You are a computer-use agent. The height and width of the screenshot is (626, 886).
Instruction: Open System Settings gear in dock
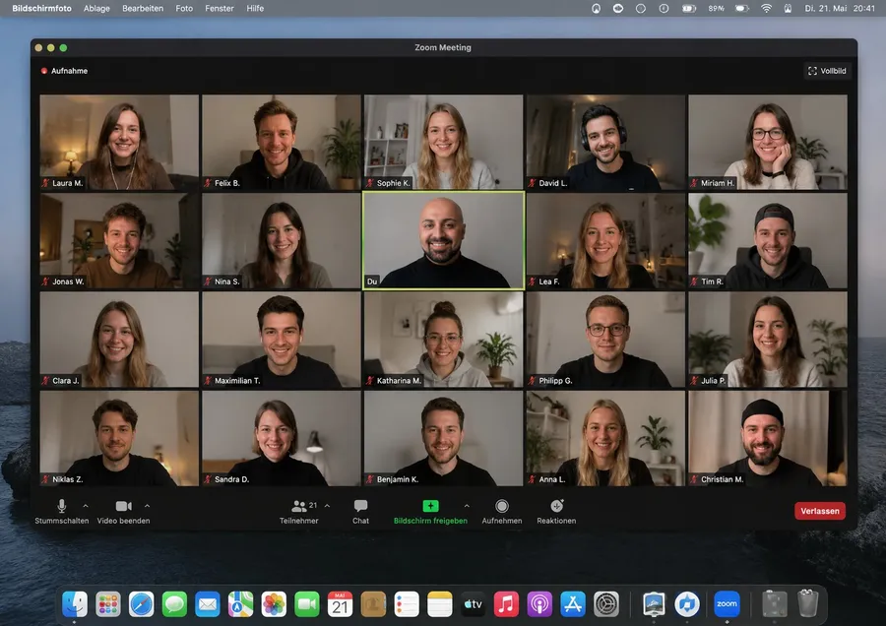(606, 604)
